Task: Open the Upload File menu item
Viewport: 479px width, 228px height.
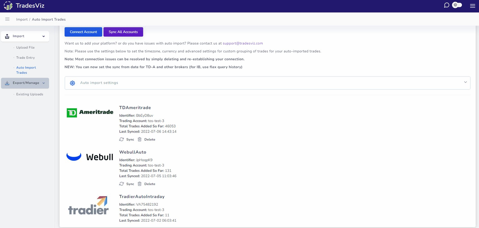Action: pyautogui.click(x=25, y=48)
